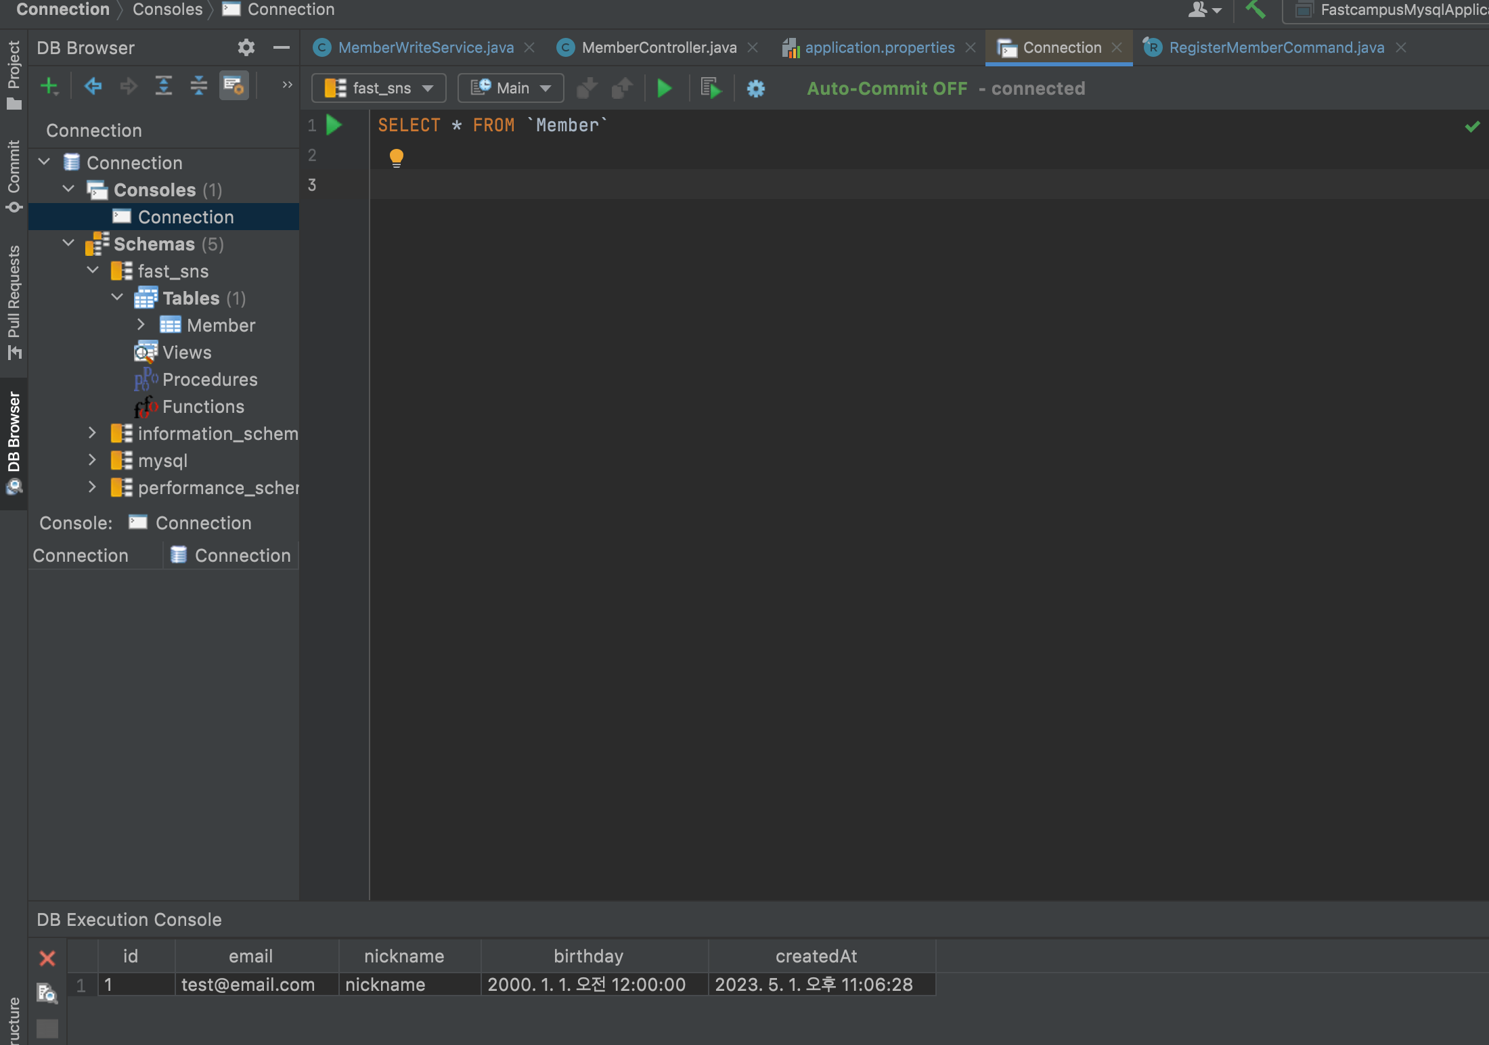Open DB Browser settings gear icon
The height and width of the screenshot is (1045, 1489).
coord(246,47)
